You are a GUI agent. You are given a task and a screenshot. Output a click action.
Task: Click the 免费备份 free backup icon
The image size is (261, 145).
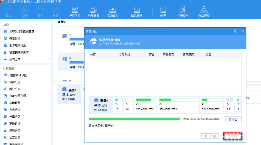coord(183,12)
